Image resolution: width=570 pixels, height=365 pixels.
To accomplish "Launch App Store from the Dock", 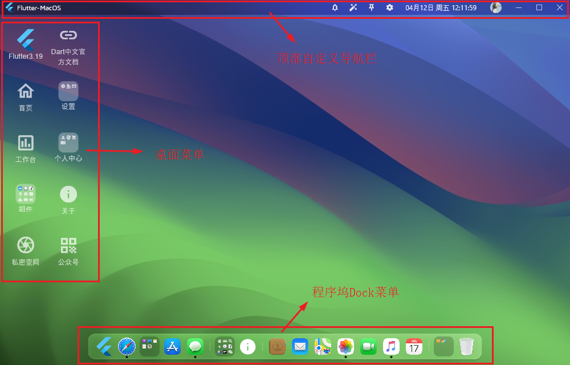I will [x=172, y=346].
